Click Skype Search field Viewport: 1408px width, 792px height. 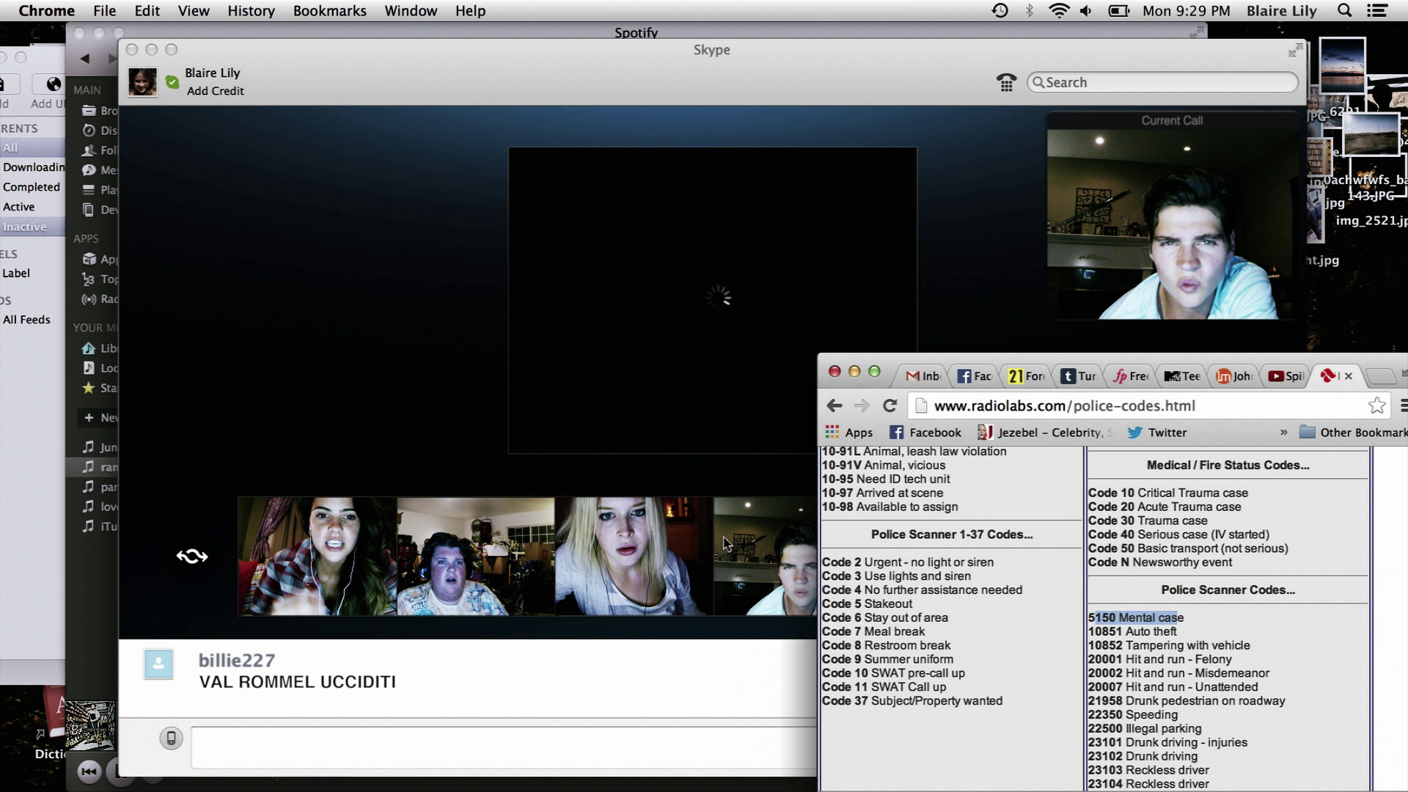pyautogui.click(x=1162, y=82)
